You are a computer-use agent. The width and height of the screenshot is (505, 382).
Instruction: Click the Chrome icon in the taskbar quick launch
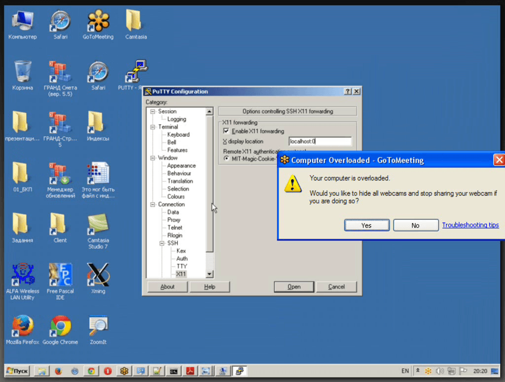[x=91, y=371]
